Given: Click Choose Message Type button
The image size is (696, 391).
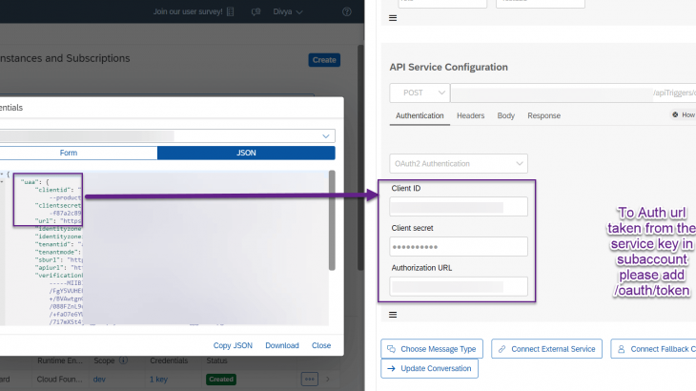Looking at the screenshot, I should [432, 349].
